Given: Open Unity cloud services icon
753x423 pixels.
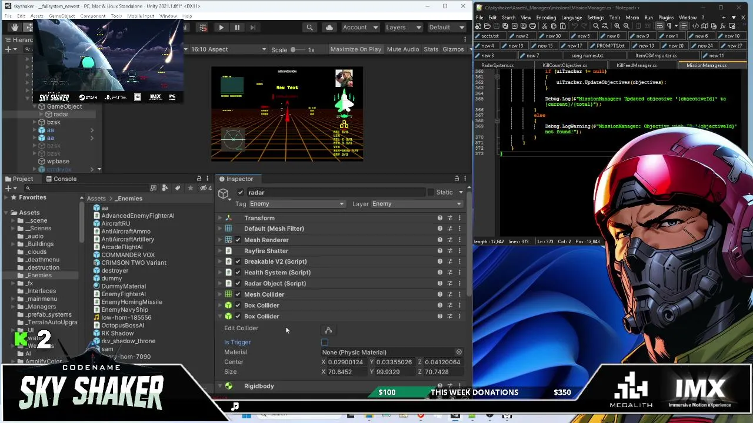Looking at the screenshot, I should pos(329,28).
